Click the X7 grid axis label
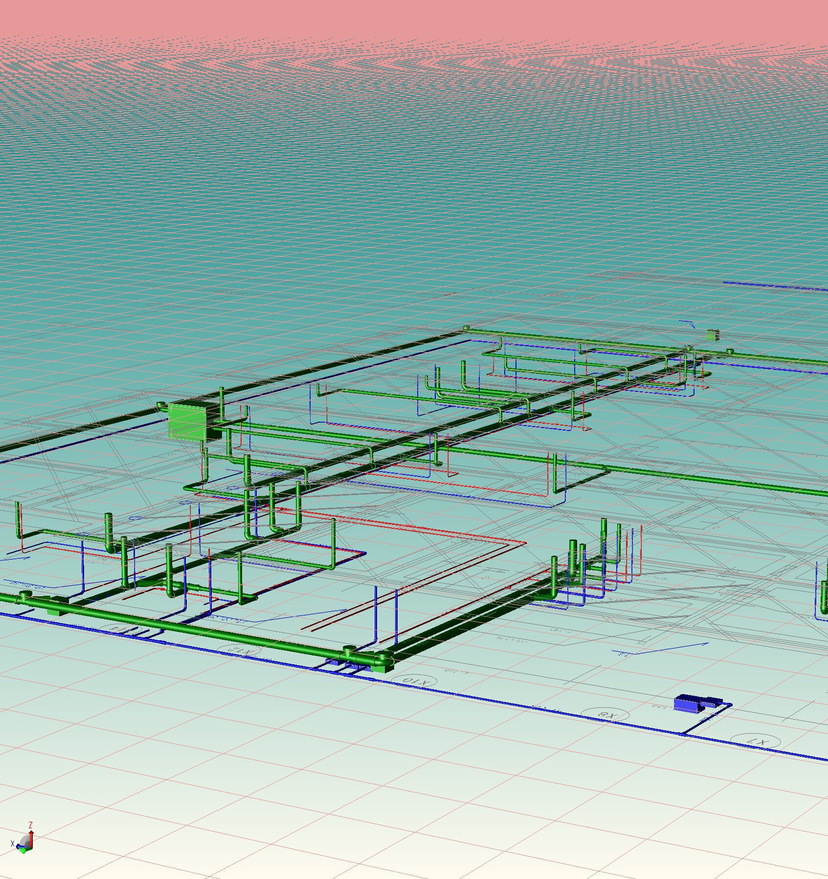Viewport: 828px width, 879px height. [x=756, y=742]
